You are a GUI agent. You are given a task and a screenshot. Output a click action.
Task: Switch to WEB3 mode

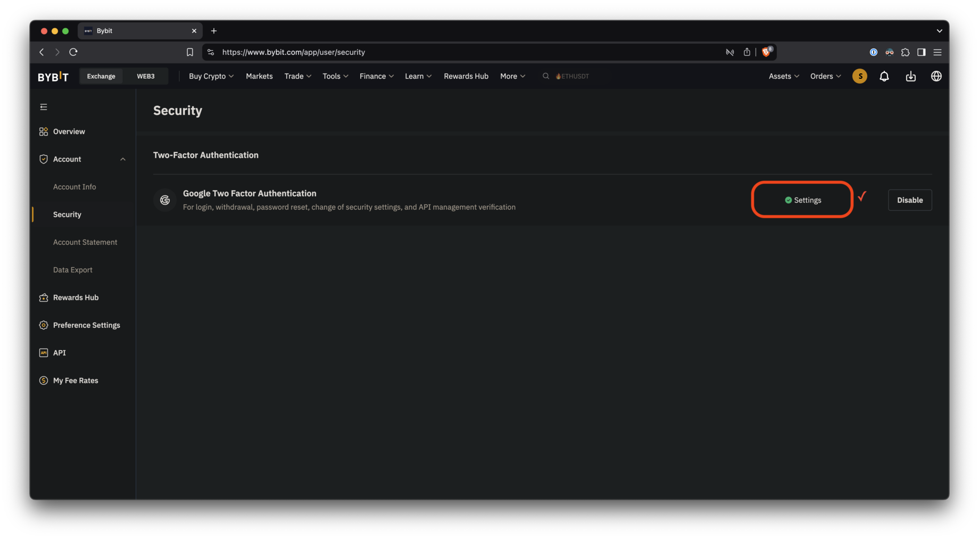tap(145, 76)
